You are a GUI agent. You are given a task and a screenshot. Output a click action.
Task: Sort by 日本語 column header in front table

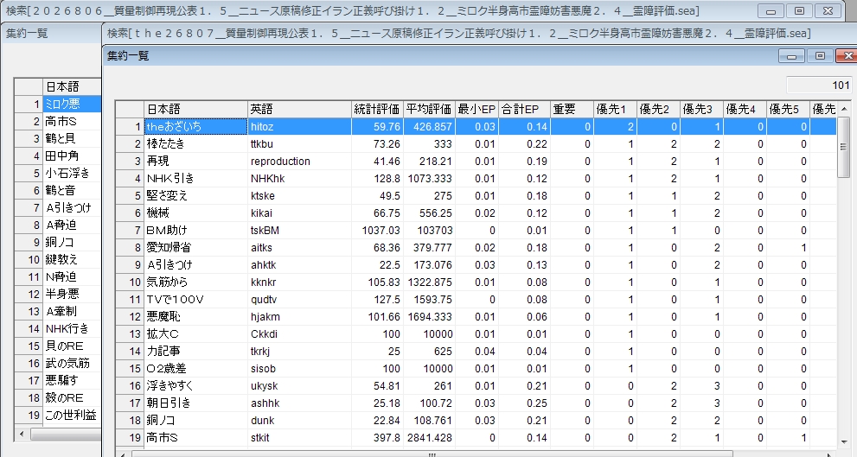195,109
